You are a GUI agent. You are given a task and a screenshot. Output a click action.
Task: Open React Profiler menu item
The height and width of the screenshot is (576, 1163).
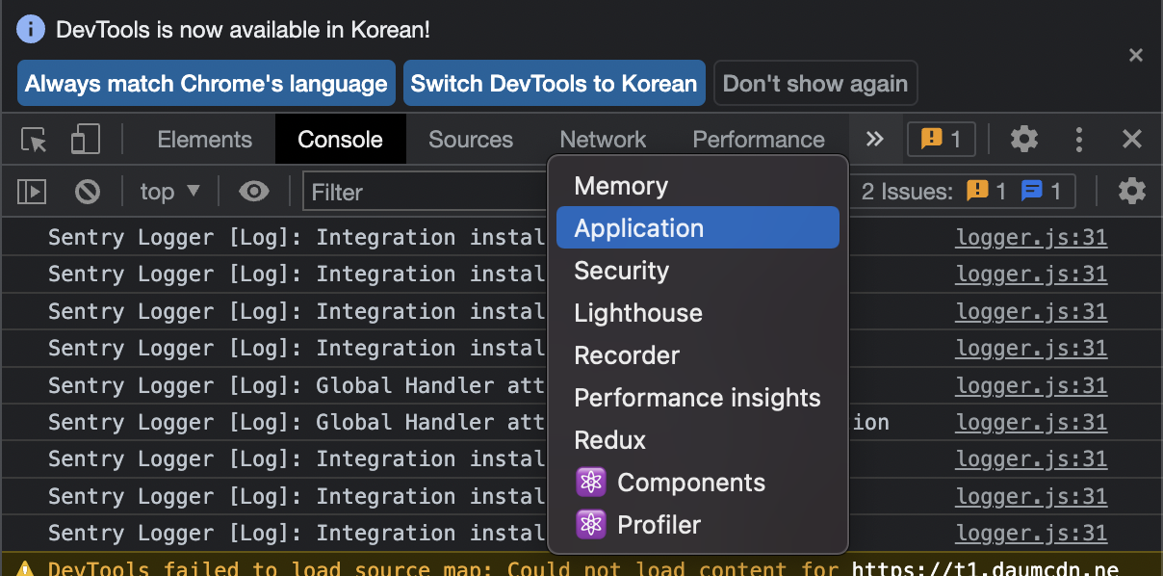[x=698, y=525]
